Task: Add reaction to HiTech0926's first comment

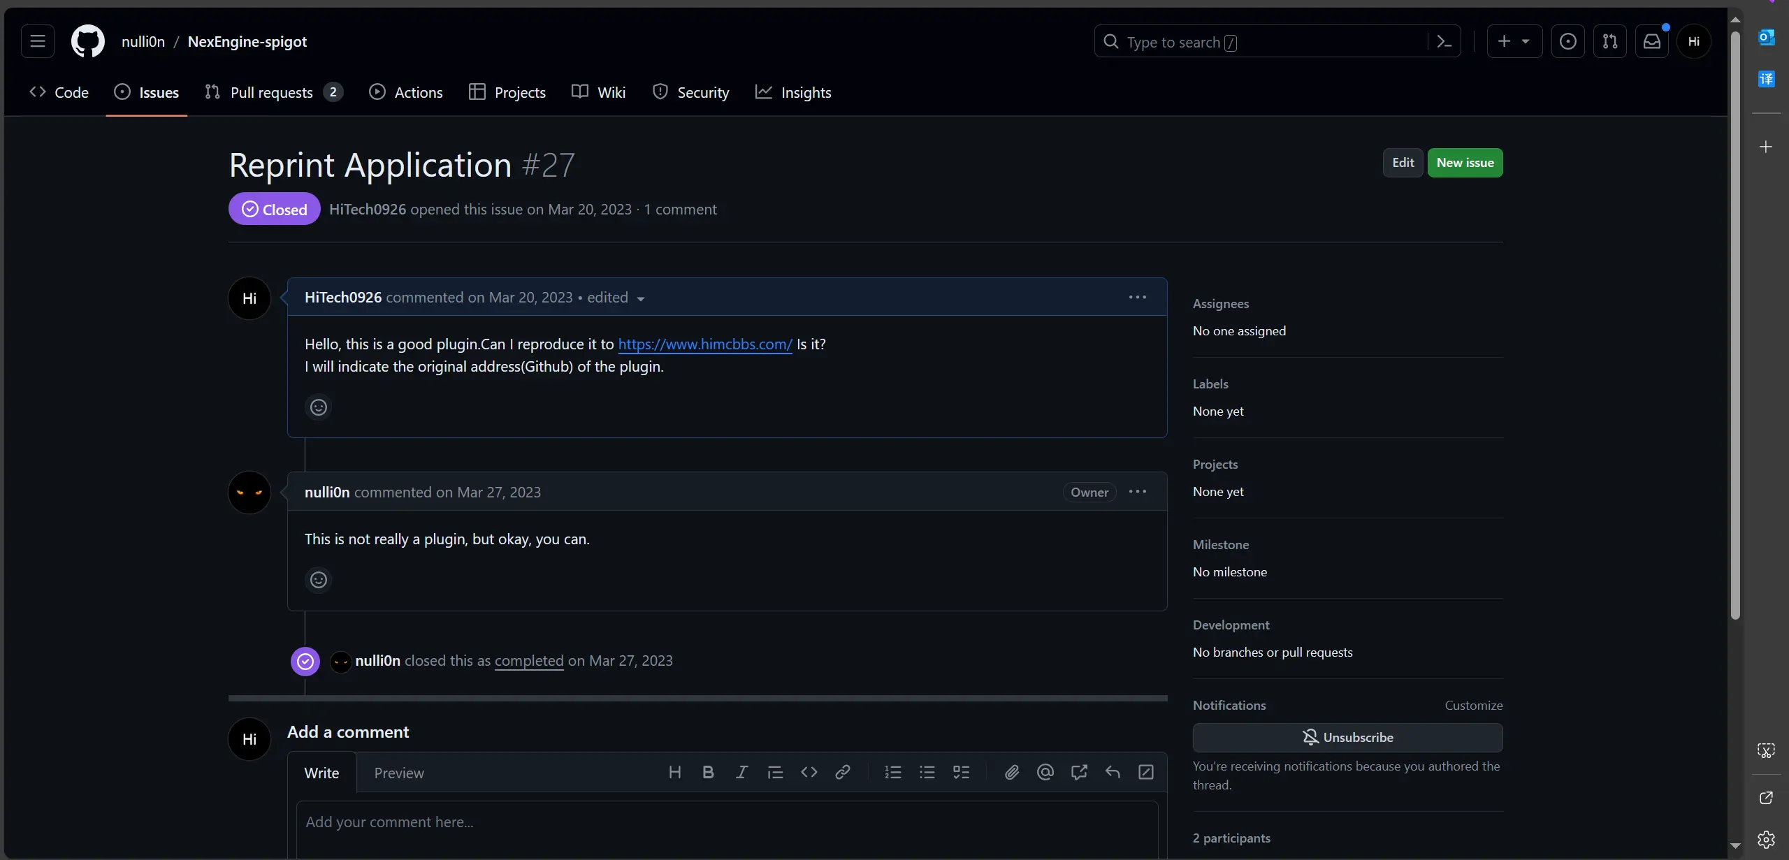Action: click(x=319, y=407)
